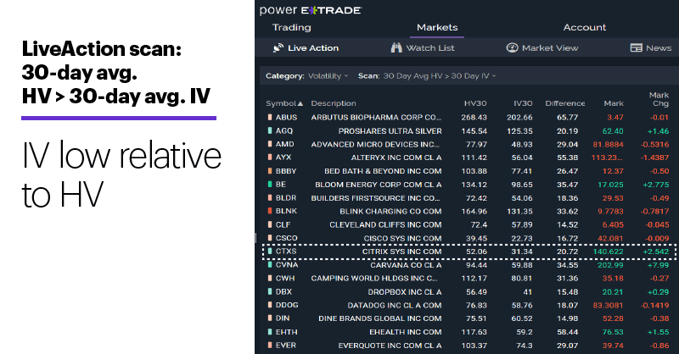
Task: Click DROPBOX INC CL A description
Action: coord(405,292)
